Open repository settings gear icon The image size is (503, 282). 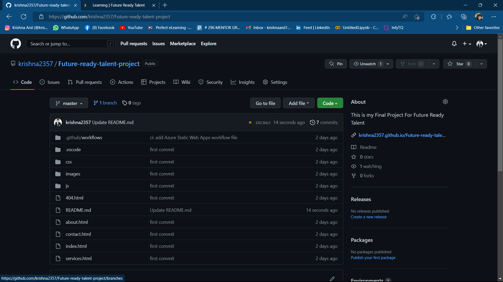tap(265, 82)
